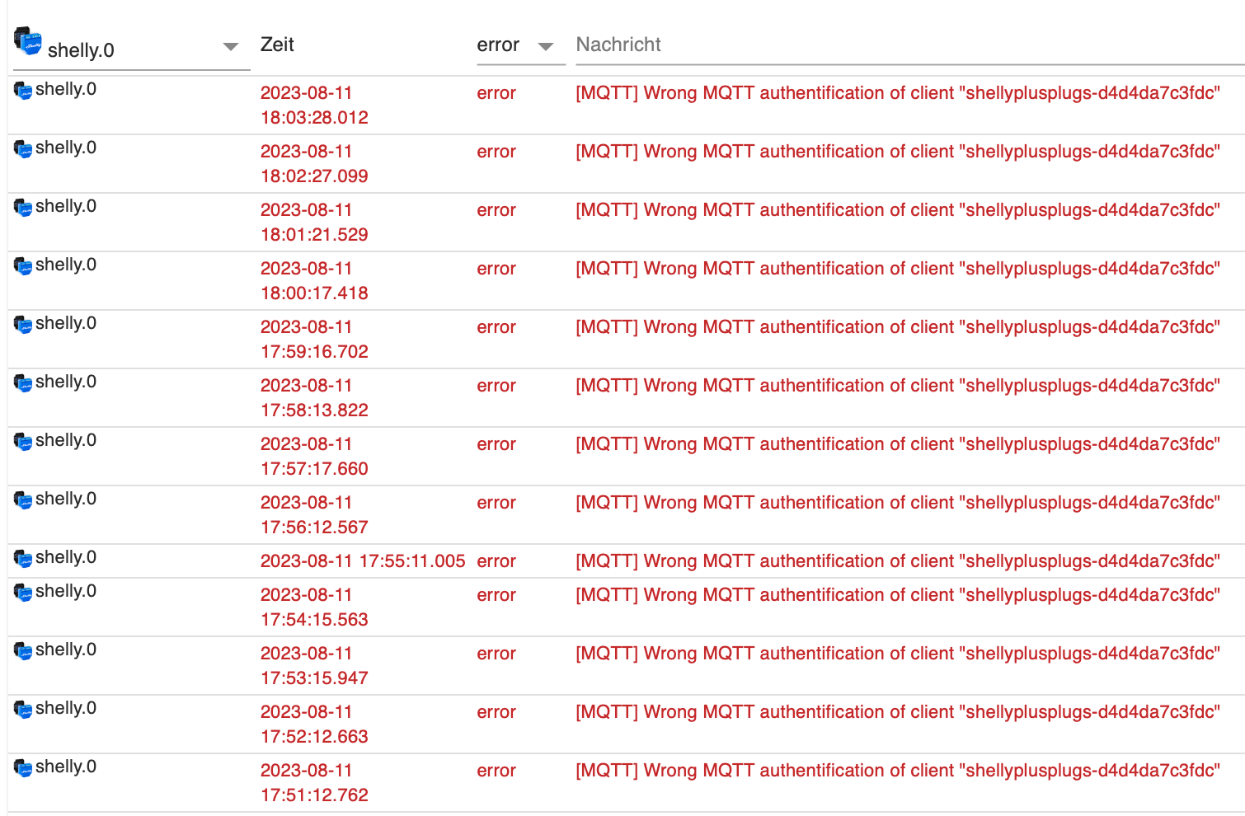Click Shelly icon in the 17:56:12.567 row
The image size is (1245, 816).
(x=23, y=499)
